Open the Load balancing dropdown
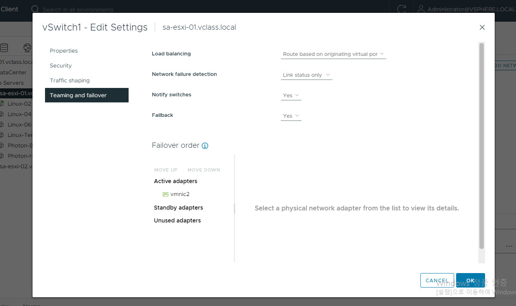This screenshot has height=306, width=516. (x=333, y=54)
